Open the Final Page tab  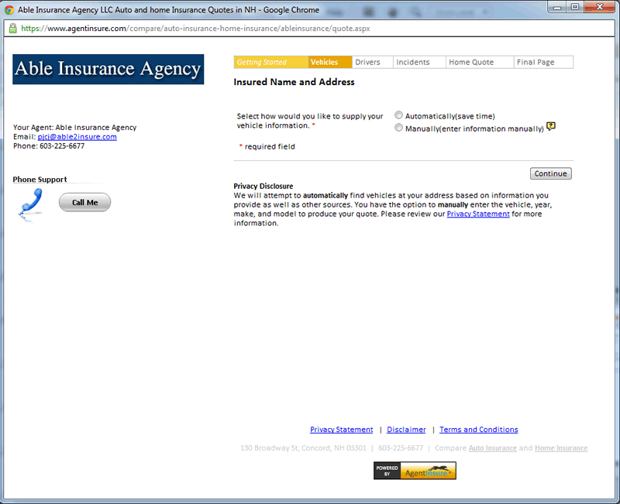click(543, 62)
